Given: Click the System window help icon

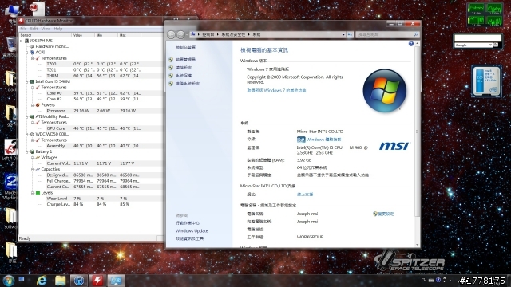Looking at the screenshot, I should pos(411,44).
